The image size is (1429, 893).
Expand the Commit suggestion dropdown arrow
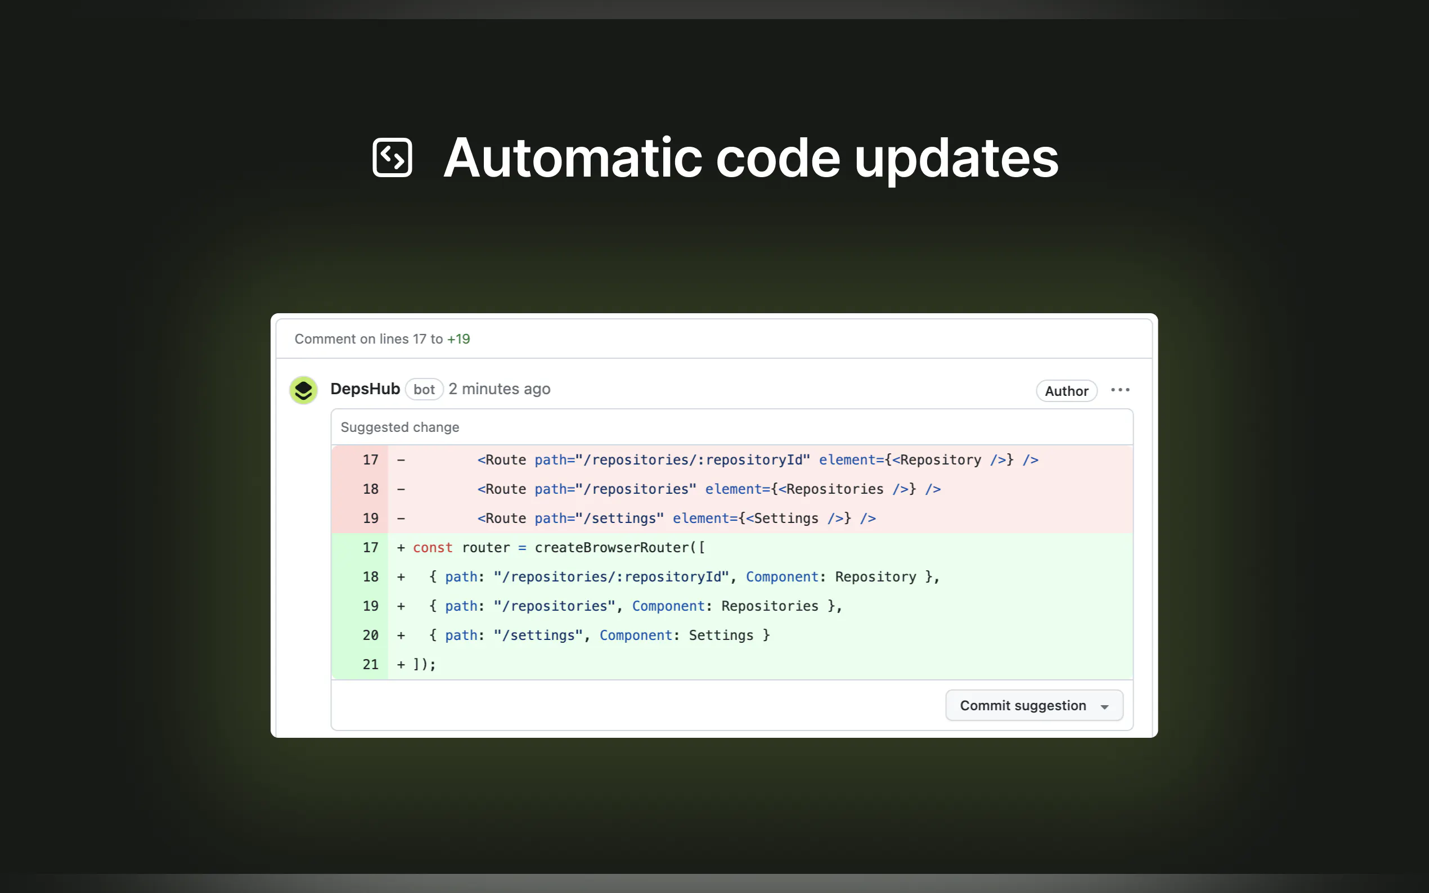[x=1104, y=706]
